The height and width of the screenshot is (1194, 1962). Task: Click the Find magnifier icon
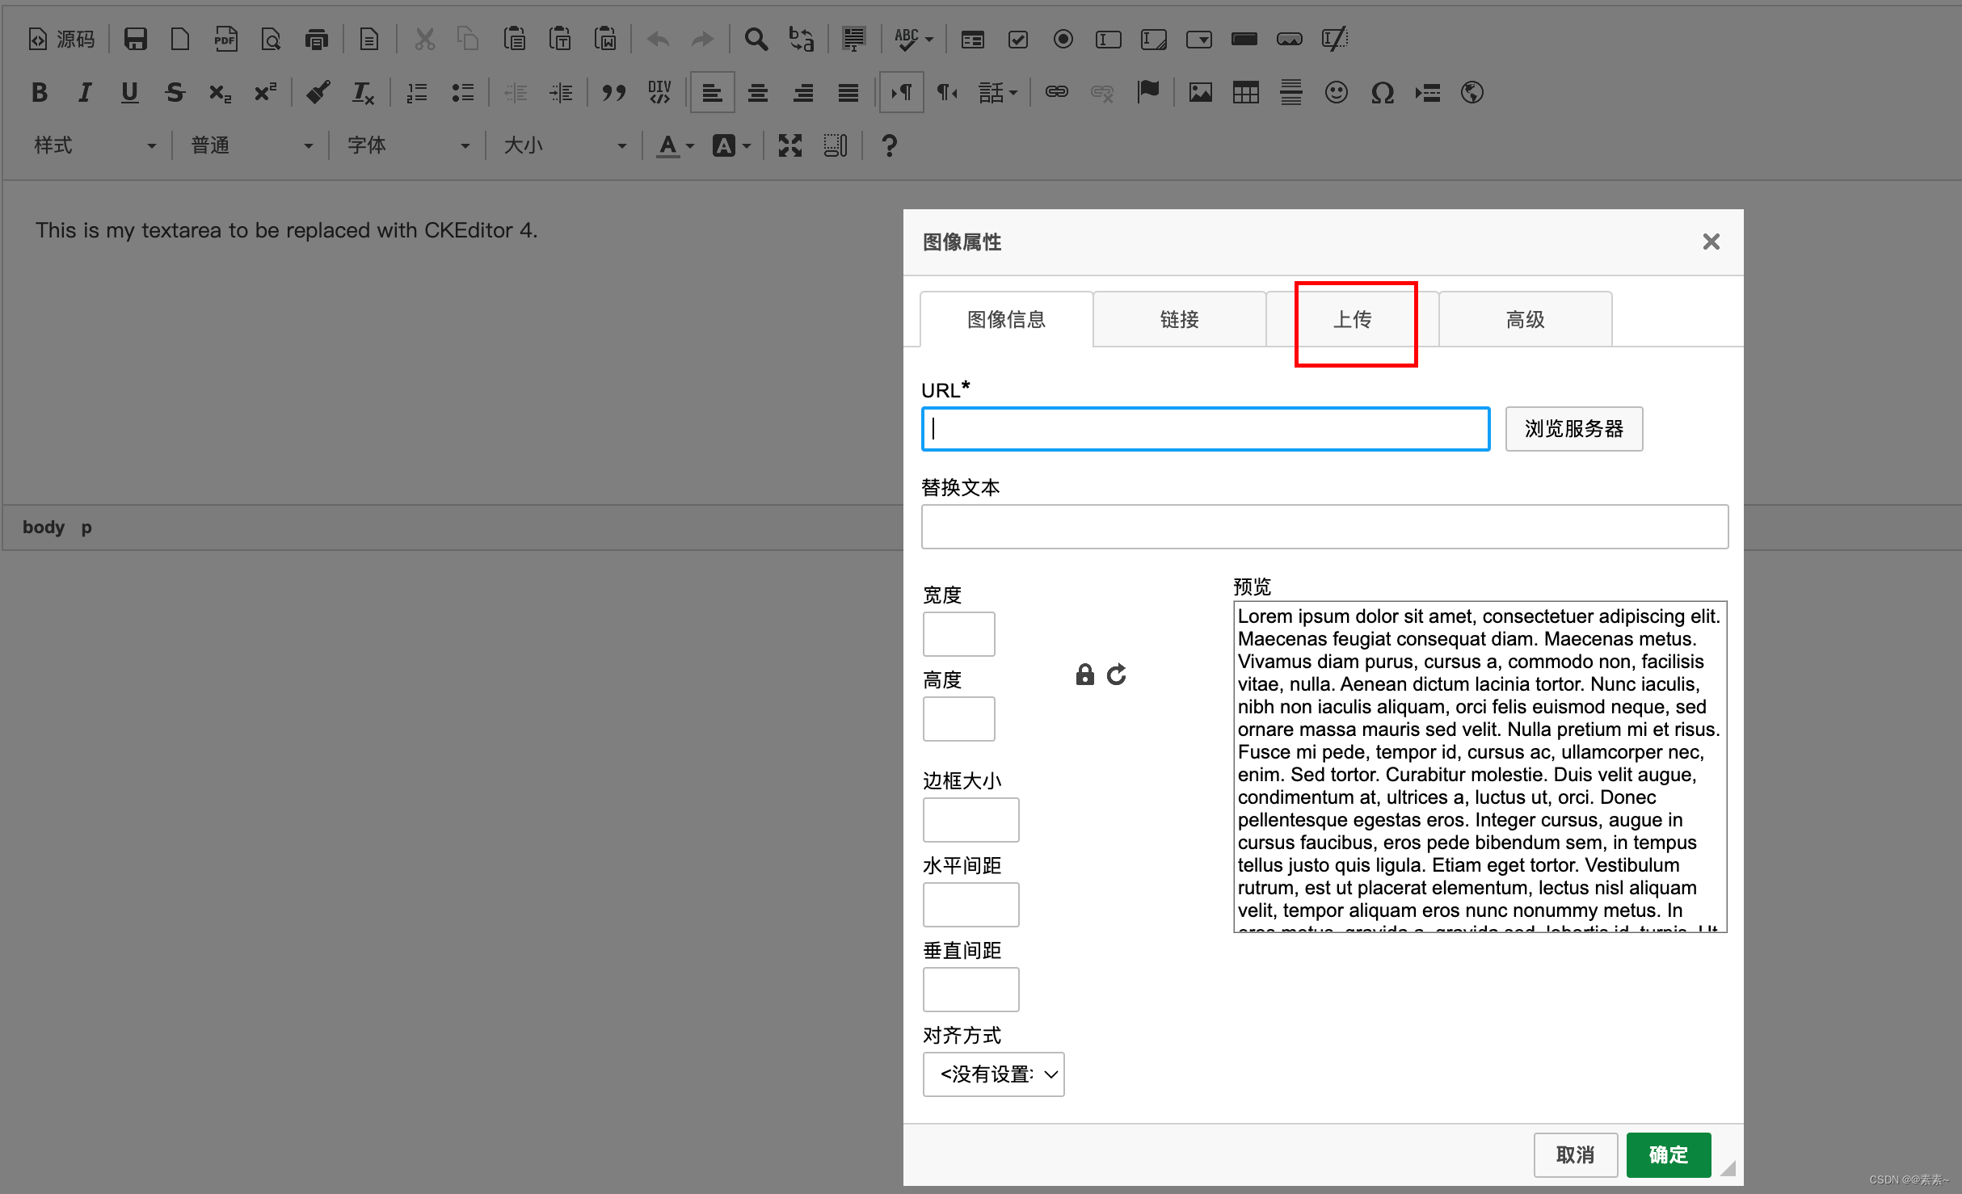(756, 39)
